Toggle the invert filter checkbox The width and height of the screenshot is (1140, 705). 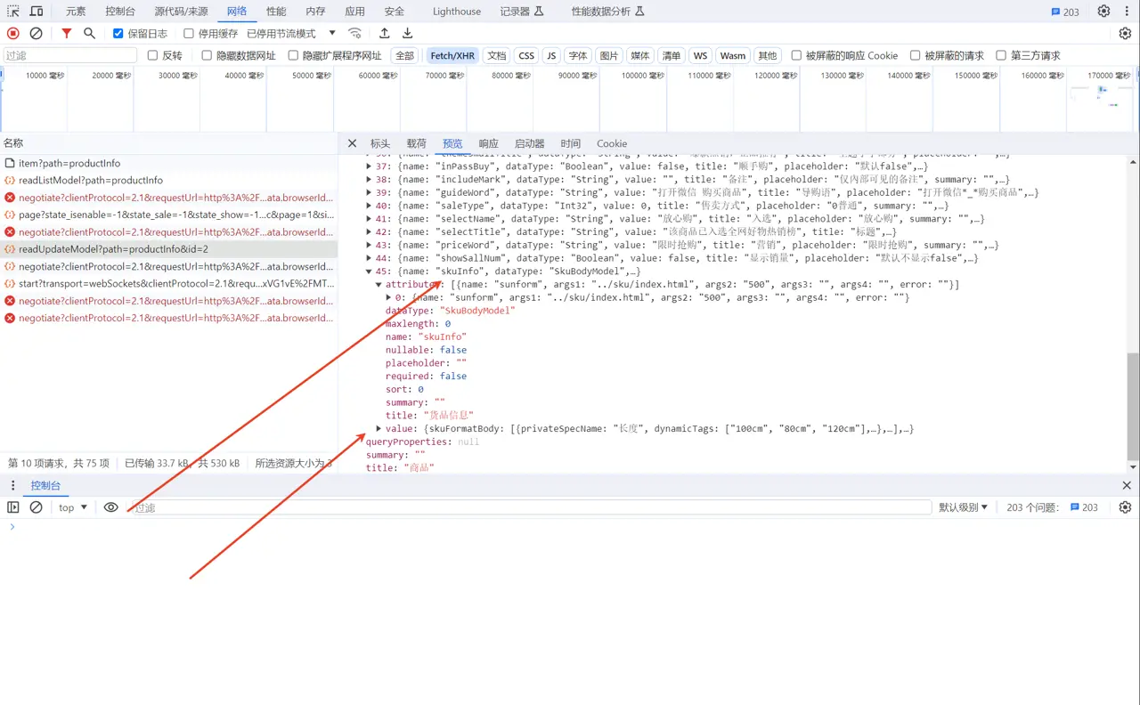(152, 55)
